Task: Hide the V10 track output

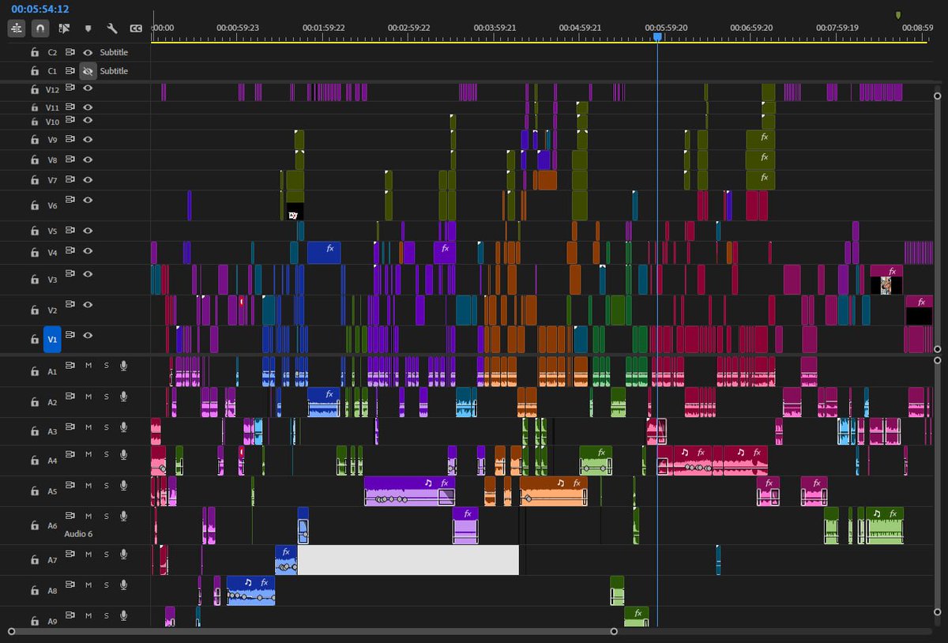Action: pos(88,119)
